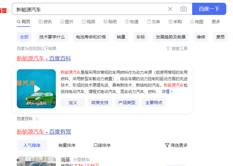Clear the search box with X icon
233x166 pixels.
(170, 9)
